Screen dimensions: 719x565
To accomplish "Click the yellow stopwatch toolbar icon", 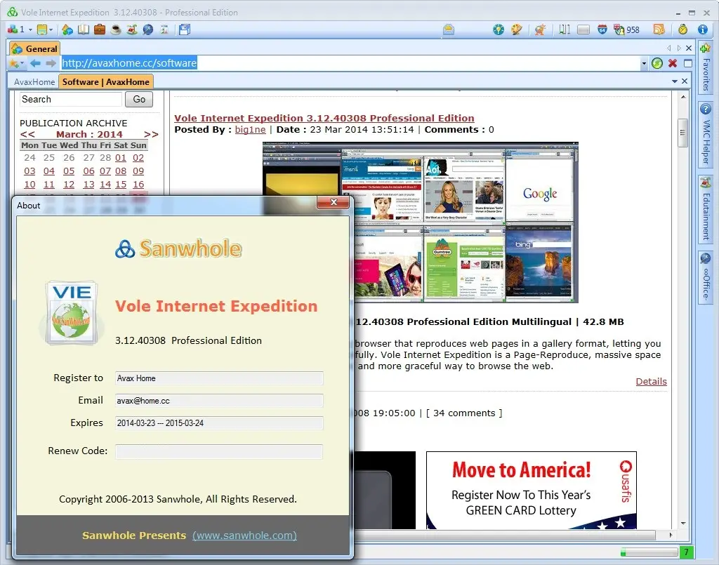I will 682,29.
